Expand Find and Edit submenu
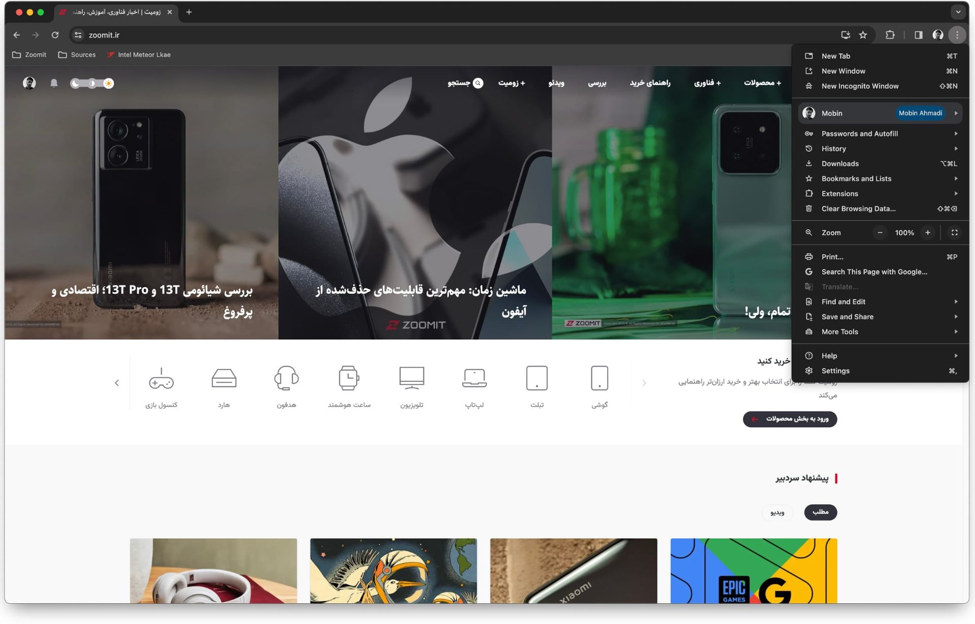 point(881,302)
